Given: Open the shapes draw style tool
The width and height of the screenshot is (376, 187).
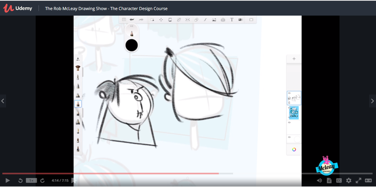Looking at the screenshot, I should click(196, 20).
